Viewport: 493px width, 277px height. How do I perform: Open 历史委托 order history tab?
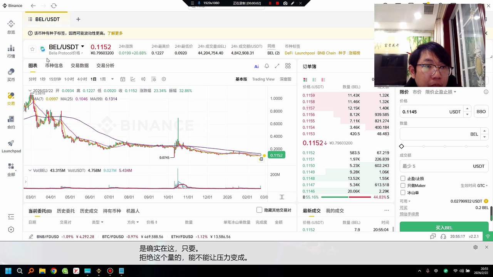click(x=66, y=211)
